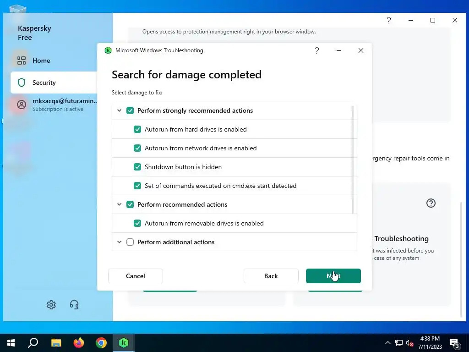Click the Cancel button
Screen dimensions: 469x352
pos(136,276)
